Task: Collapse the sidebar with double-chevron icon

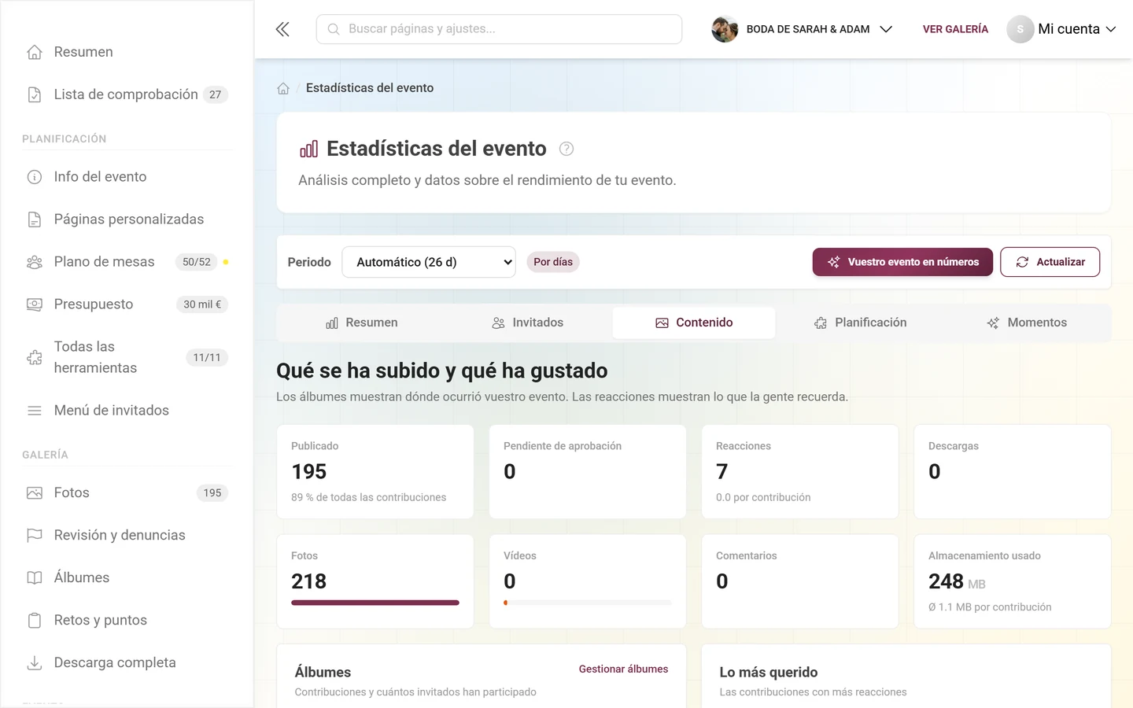Action: tap(282, 29)
